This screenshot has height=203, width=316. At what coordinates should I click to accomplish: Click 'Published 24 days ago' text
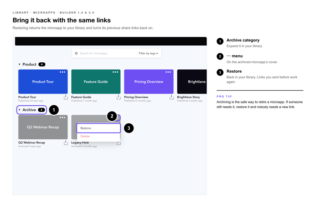click(31, 101)
